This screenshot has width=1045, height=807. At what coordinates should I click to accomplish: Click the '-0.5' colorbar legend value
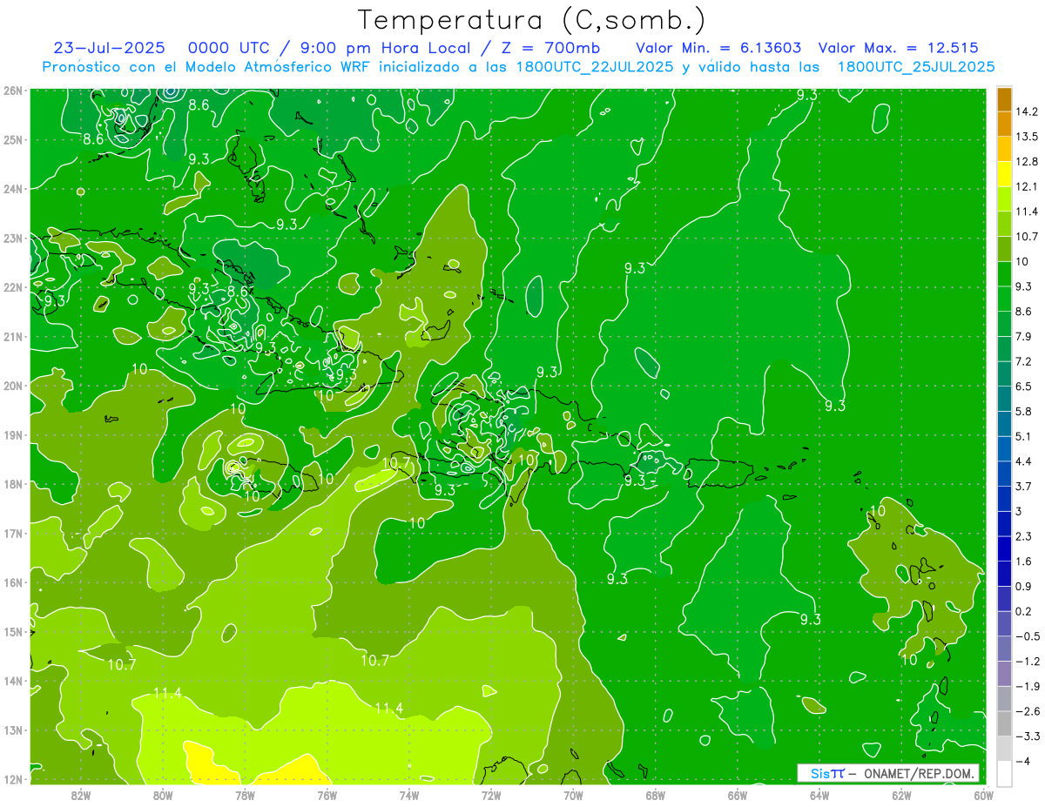[x=1026, y=636]
